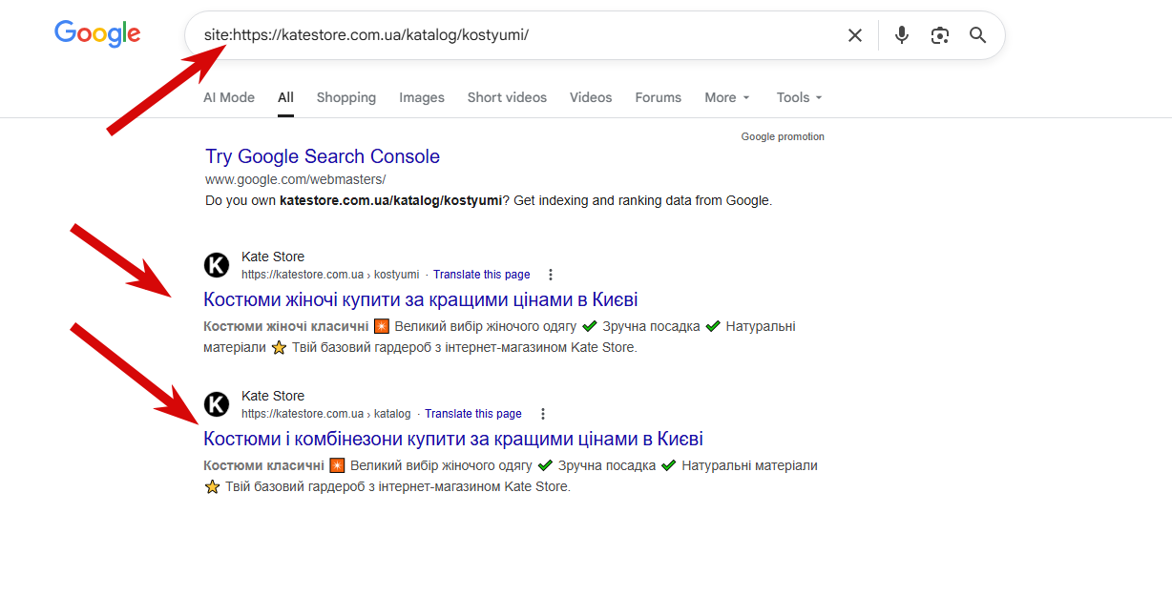Open Short videos tab
The width and height of the screenshot is (1172, 616).
pyautogui.click(x=507, y=97)
